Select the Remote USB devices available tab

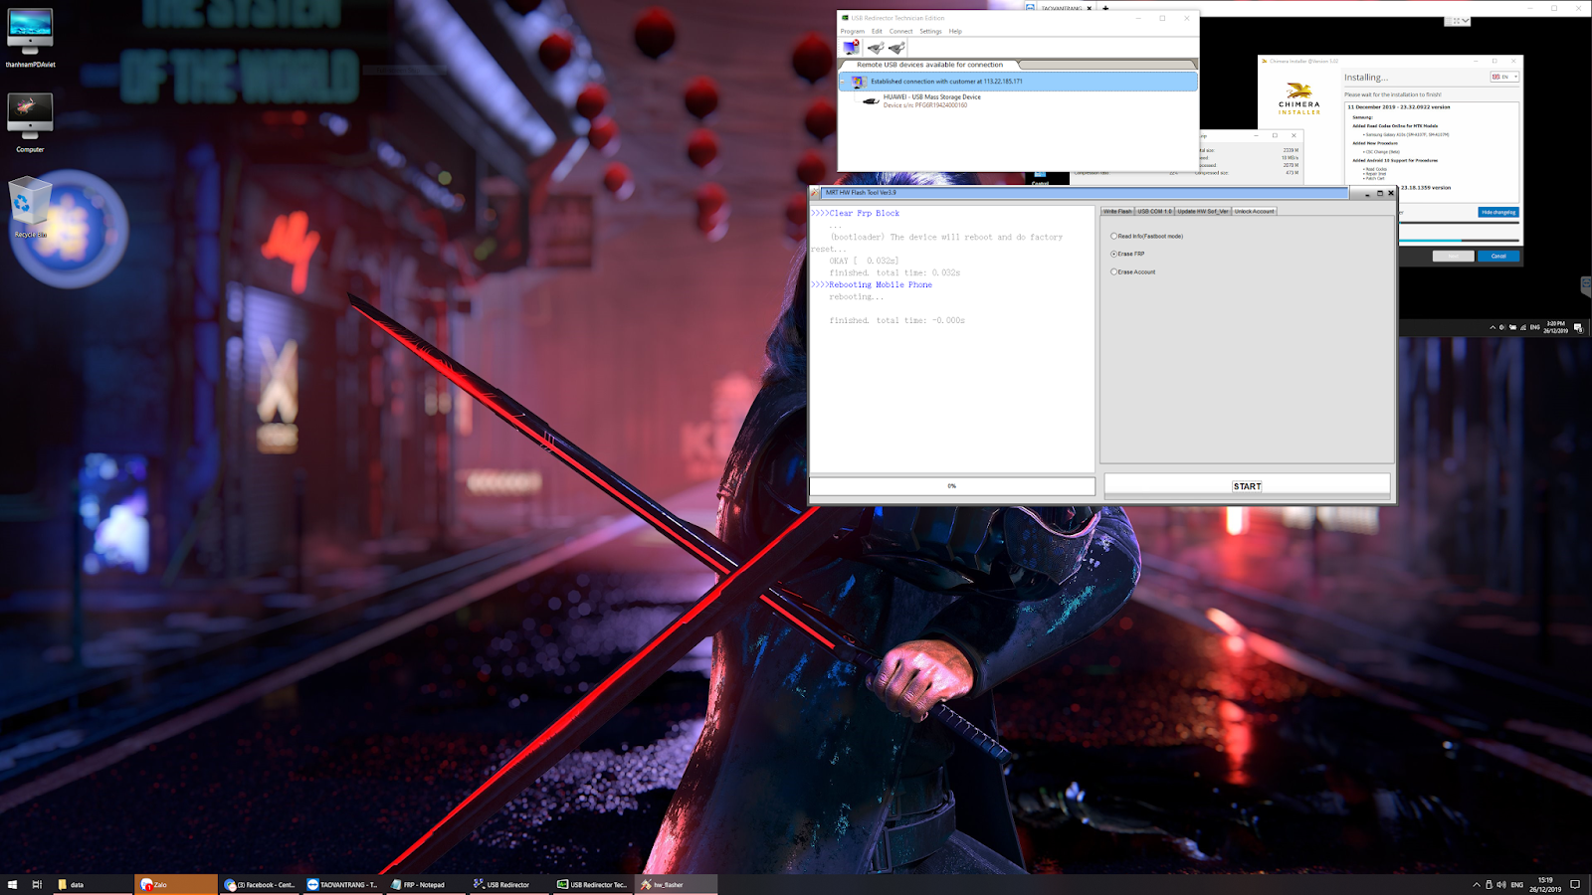pyautogui.click(x=929, y=65)
